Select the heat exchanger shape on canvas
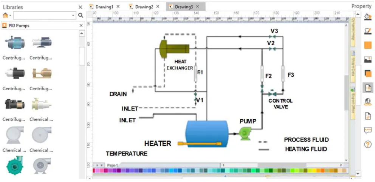375x182 pixels. click(174, 49)
